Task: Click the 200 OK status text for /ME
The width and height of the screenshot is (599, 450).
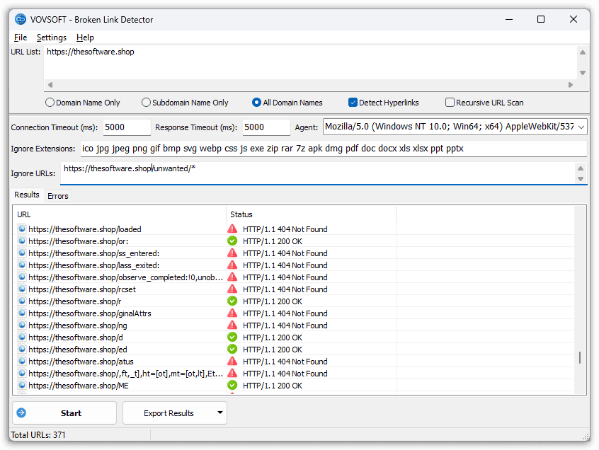Action: click(x=273, y=386)
